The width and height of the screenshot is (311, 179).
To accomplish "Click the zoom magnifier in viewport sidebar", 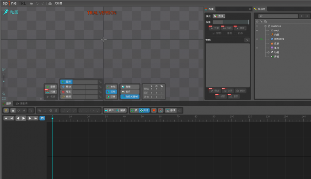I will coord(4,94).
